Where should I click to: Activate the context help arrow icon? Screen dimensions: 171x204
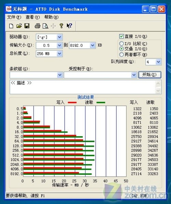(x=69, y=26)
